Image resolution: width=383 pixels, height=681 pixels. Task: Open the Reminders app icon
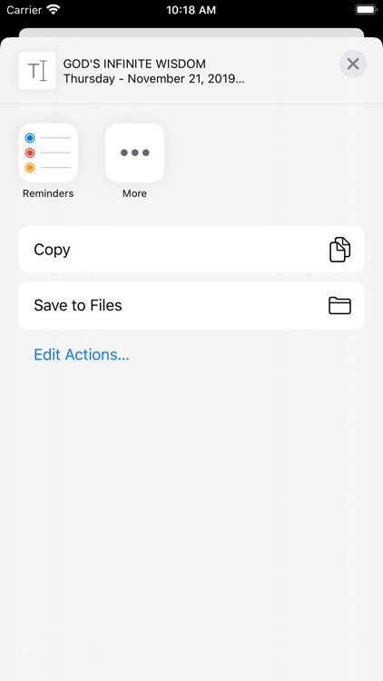tap(48, 153)
